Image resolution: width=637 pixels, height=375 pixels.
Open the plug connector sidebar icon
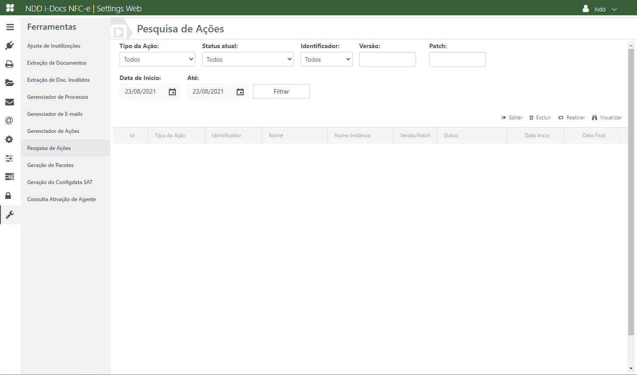point(10,46)
